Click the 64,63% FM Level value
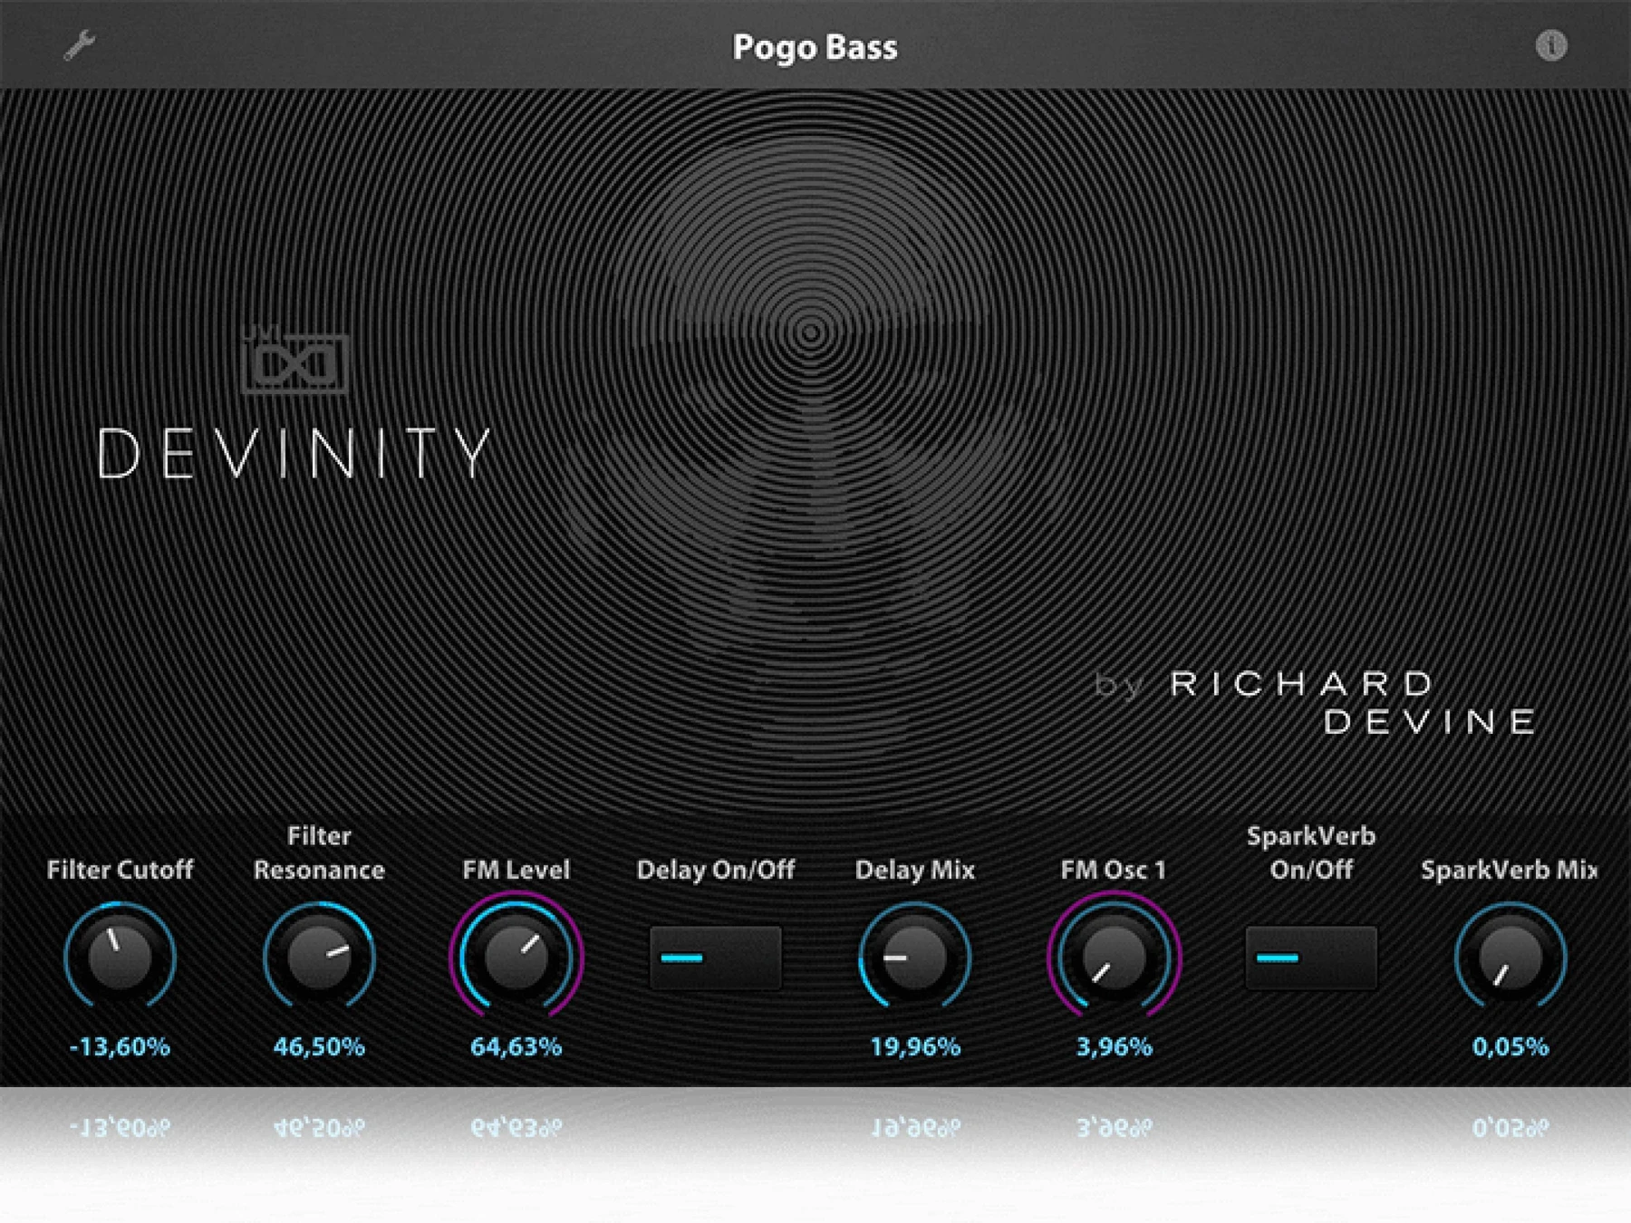The width and height of the screenshot is (1631, 1223). tap(516, 1047)
